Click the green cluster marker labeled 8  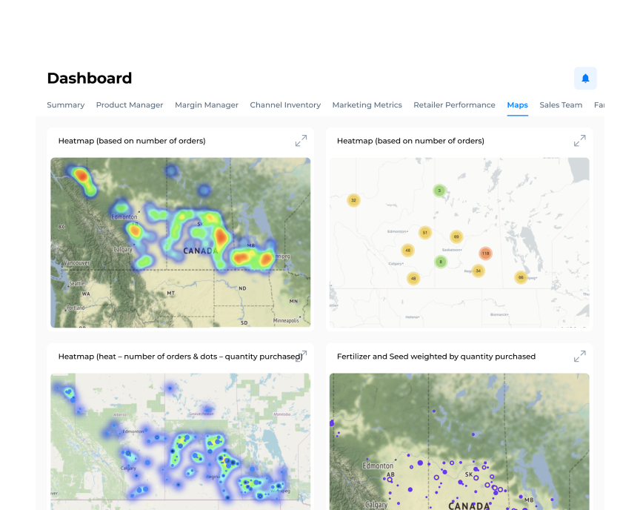tap(441, 262)
